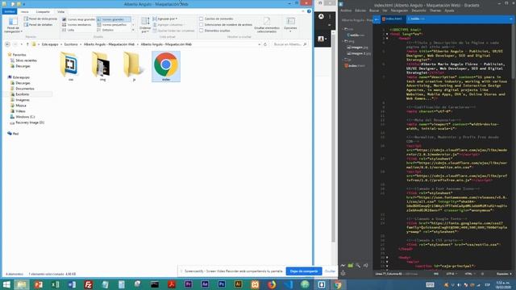
Task: Select Iconos muy grandes view
Action: tap(79, 19)
